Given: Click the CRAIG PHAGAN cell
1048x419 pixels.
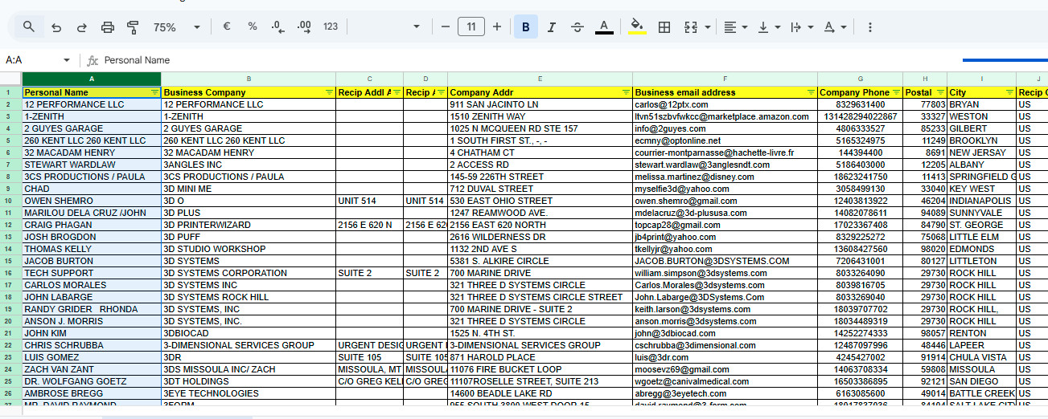Looking at the screenshot, I should (x=92, y=225).
